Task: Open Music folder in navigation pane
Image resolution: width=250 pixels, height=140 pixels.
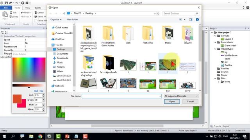Action: pos(59,62)
